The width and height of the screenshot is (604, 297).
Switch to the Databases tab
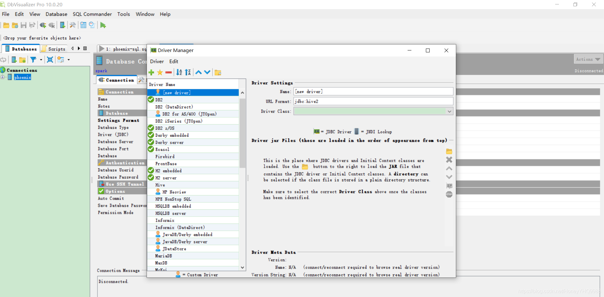click(21, 49)
